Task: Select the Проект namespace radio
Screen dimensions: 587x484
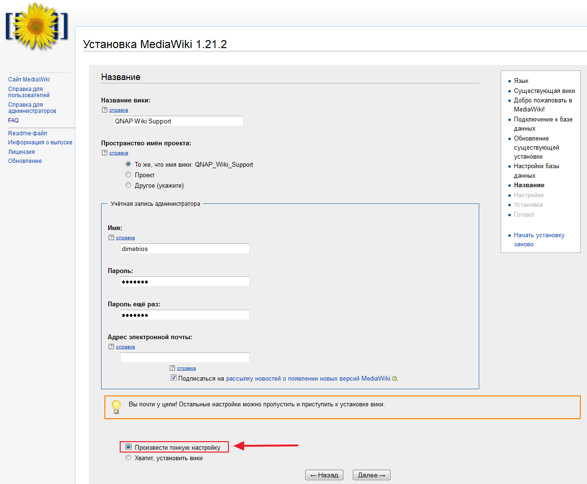Action: 128,174
